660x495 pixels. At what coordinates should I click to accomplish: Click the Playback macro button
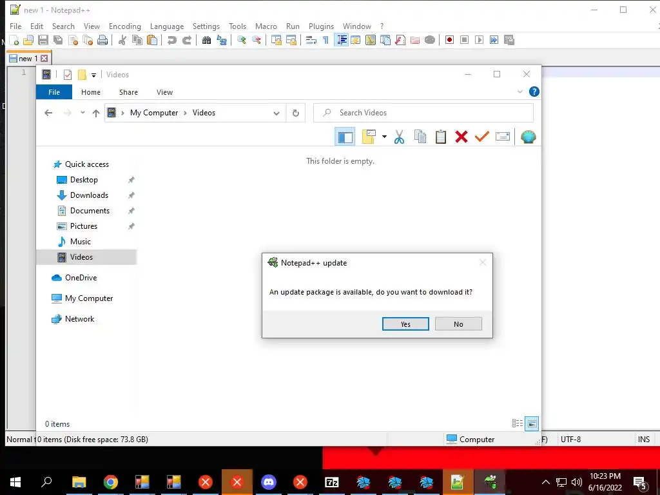[479, 40]
